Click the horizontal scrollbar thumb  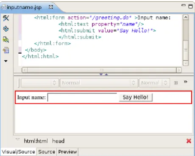102,70
